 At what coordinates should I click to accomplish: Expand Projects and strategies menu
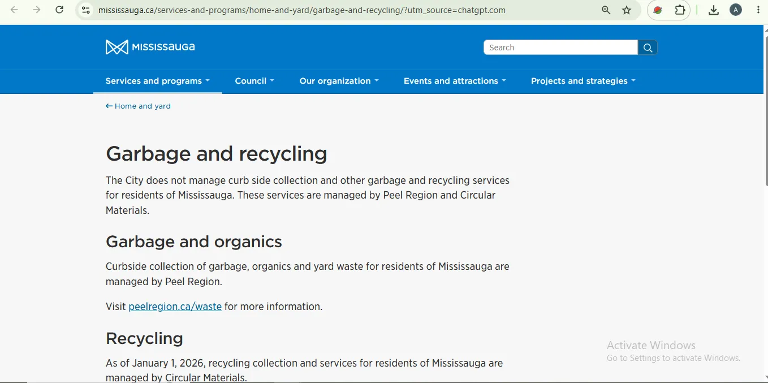584,81
